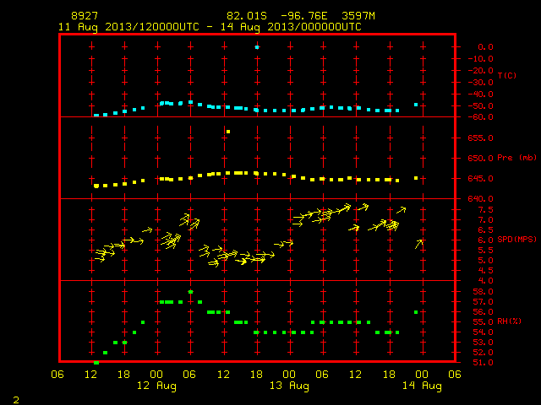Click the RH(%) axis label
This screenshot has width=541, height=405.
click(509, 321)
